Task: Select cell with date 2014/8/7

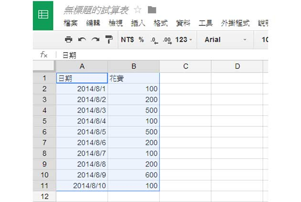Action: pyautogui.click(x=82, y=154)
